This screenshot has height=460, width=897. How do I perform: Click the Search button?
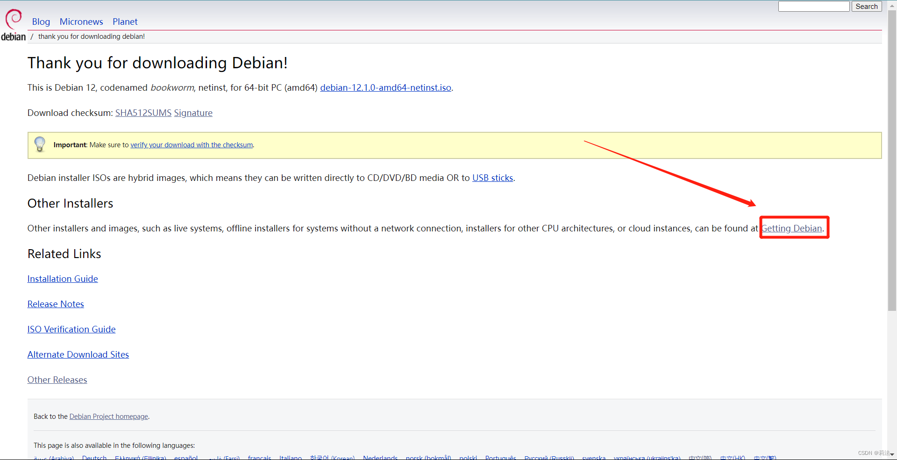867,6
